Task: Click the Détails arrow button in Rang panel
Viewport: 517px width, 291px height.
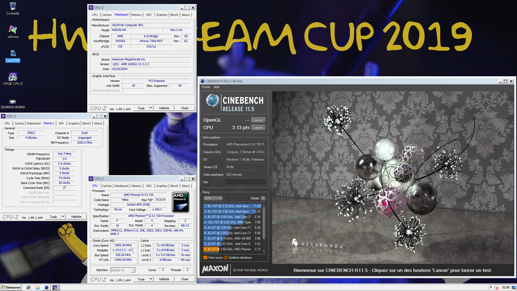Action: pyautogui.click(x=263, y=198)
